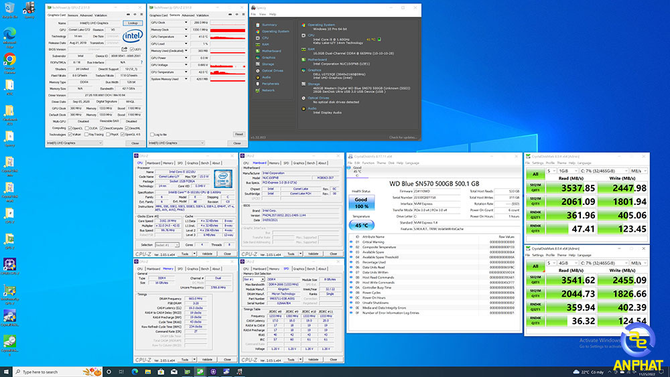
Task: Click the Memory Clock sensor graph in GPU-Z
Action: tap(227, 30)
